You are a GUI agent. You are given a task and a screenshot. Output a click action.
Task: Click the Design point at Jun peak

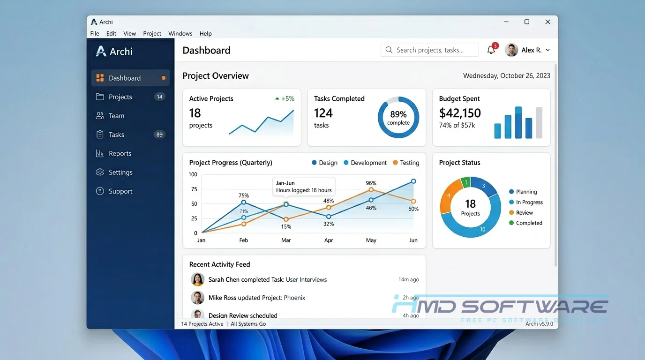413,181
